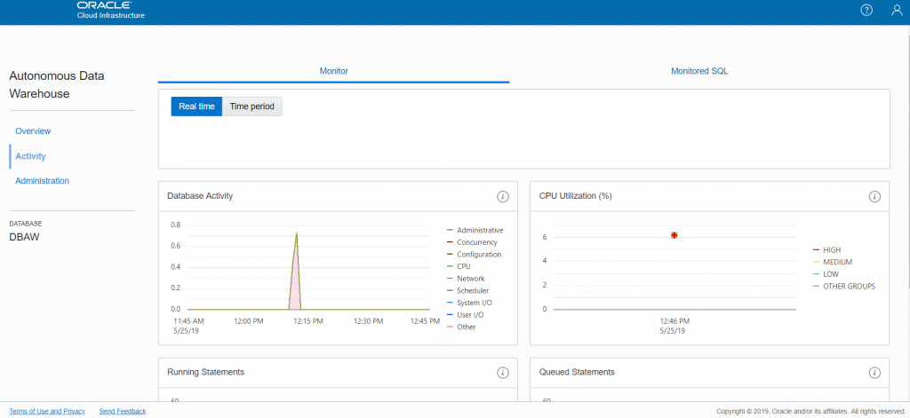910x418 pixels.
Task: Click the Database Activity spike peak
Action: click(x=297, y=233)
